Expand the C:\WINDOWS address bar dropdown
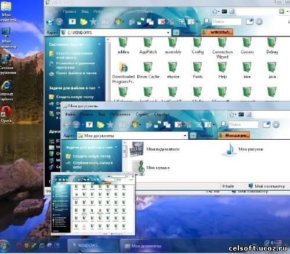The image size is (290, 254). tap(168, 32)
